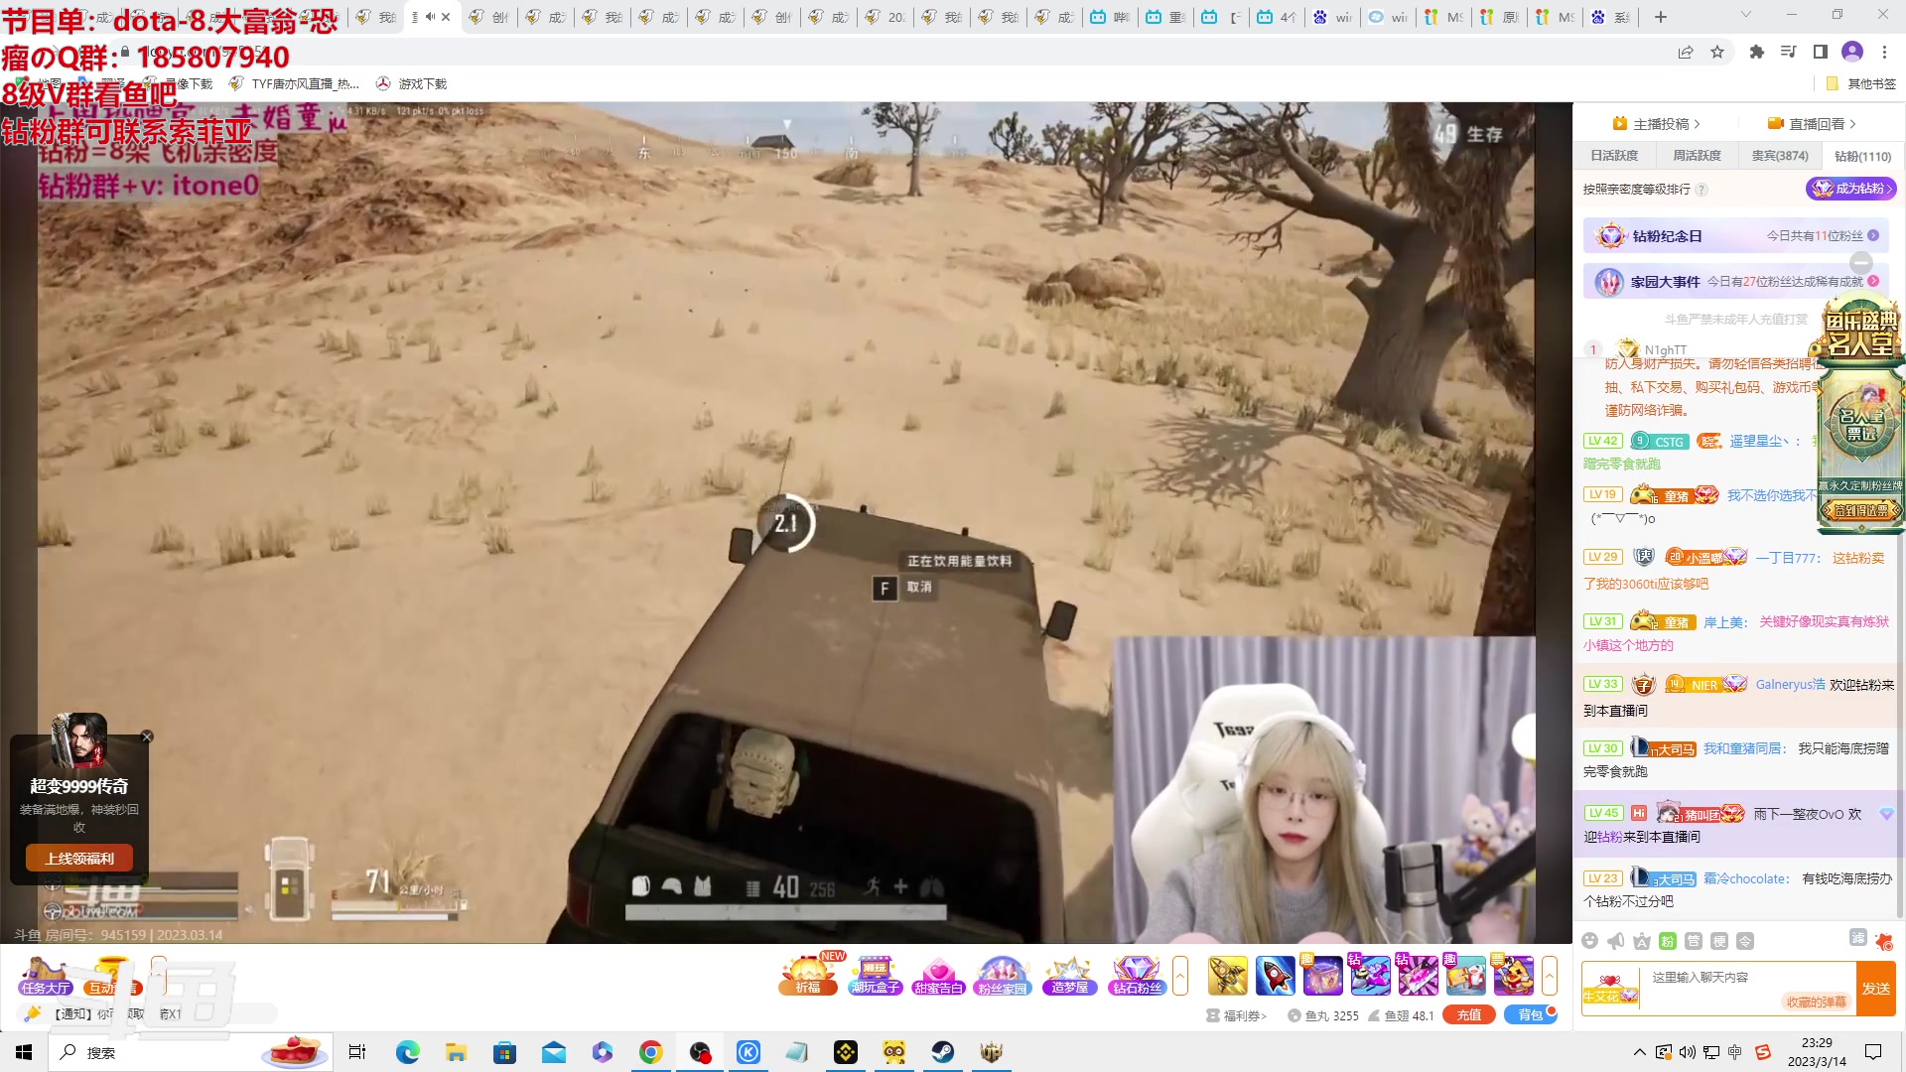Open the 潮玩盒子 activity icon

(875, 975)
